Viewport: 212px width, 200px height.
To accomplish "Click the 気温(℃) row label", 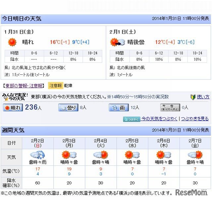I will (x=11, y=171).
